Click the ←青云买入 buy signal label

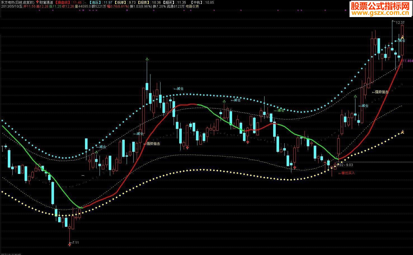(346, 173)
